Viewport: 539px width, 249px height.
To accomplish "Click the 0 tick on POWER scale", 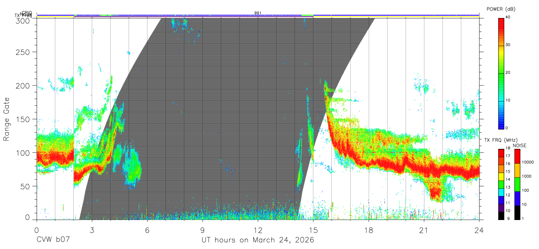I will click(x=507, y=128).
